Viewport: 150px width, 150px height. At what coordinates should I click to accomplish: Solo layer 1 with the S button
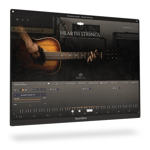pyautogui.click(x=45, y=89)
